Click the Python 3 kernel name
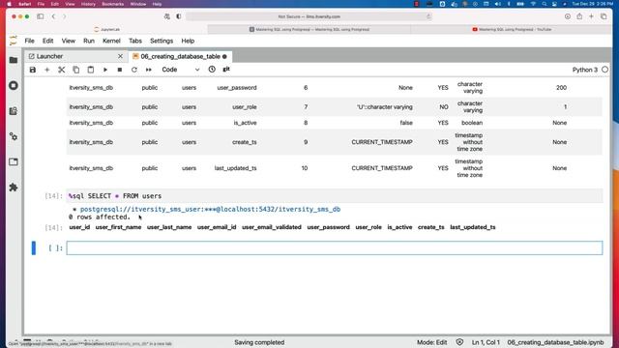The height and width of the screenshot is (348, 619). (x=584, y=70)
